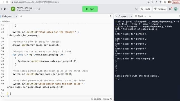Click the install app icon in address bar

coord(148,2)
